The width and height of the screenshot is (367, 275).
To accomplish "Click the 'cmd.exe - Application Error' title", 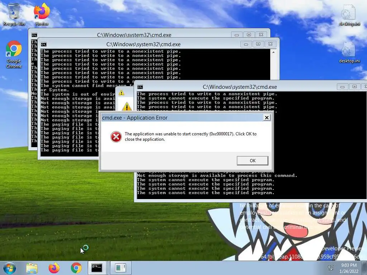I will (x=135, y=117).
